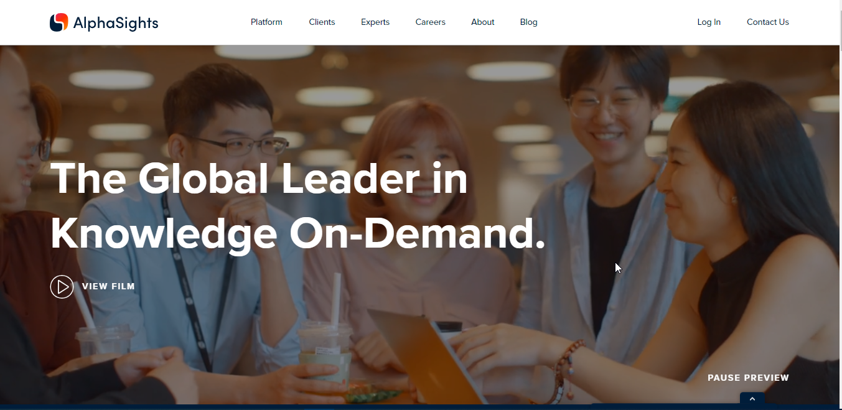Image resolution: width=842 pixels, height=410 pixels.
Task: Open the Contact Us page
Action: tap(768, 22)
